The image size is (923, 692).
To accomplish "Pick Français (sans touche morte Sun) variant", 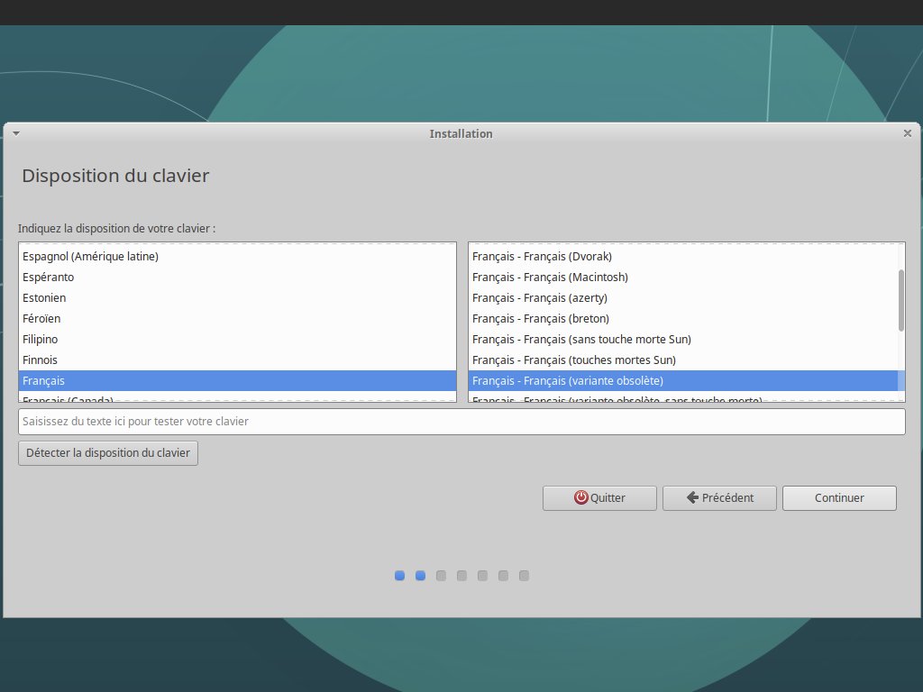I will [x=581, y=340].
